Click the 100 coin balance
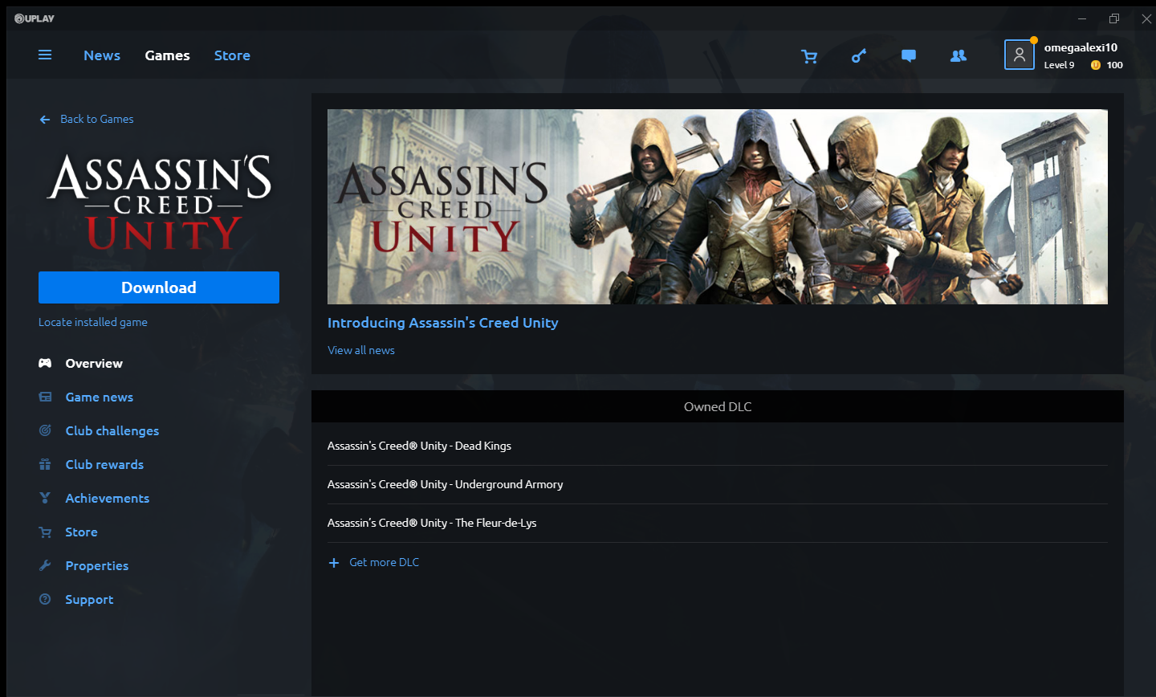 tap(1114, 65)
